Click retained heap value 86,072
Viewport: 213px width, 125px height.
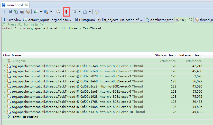click(x=197, y=81)
